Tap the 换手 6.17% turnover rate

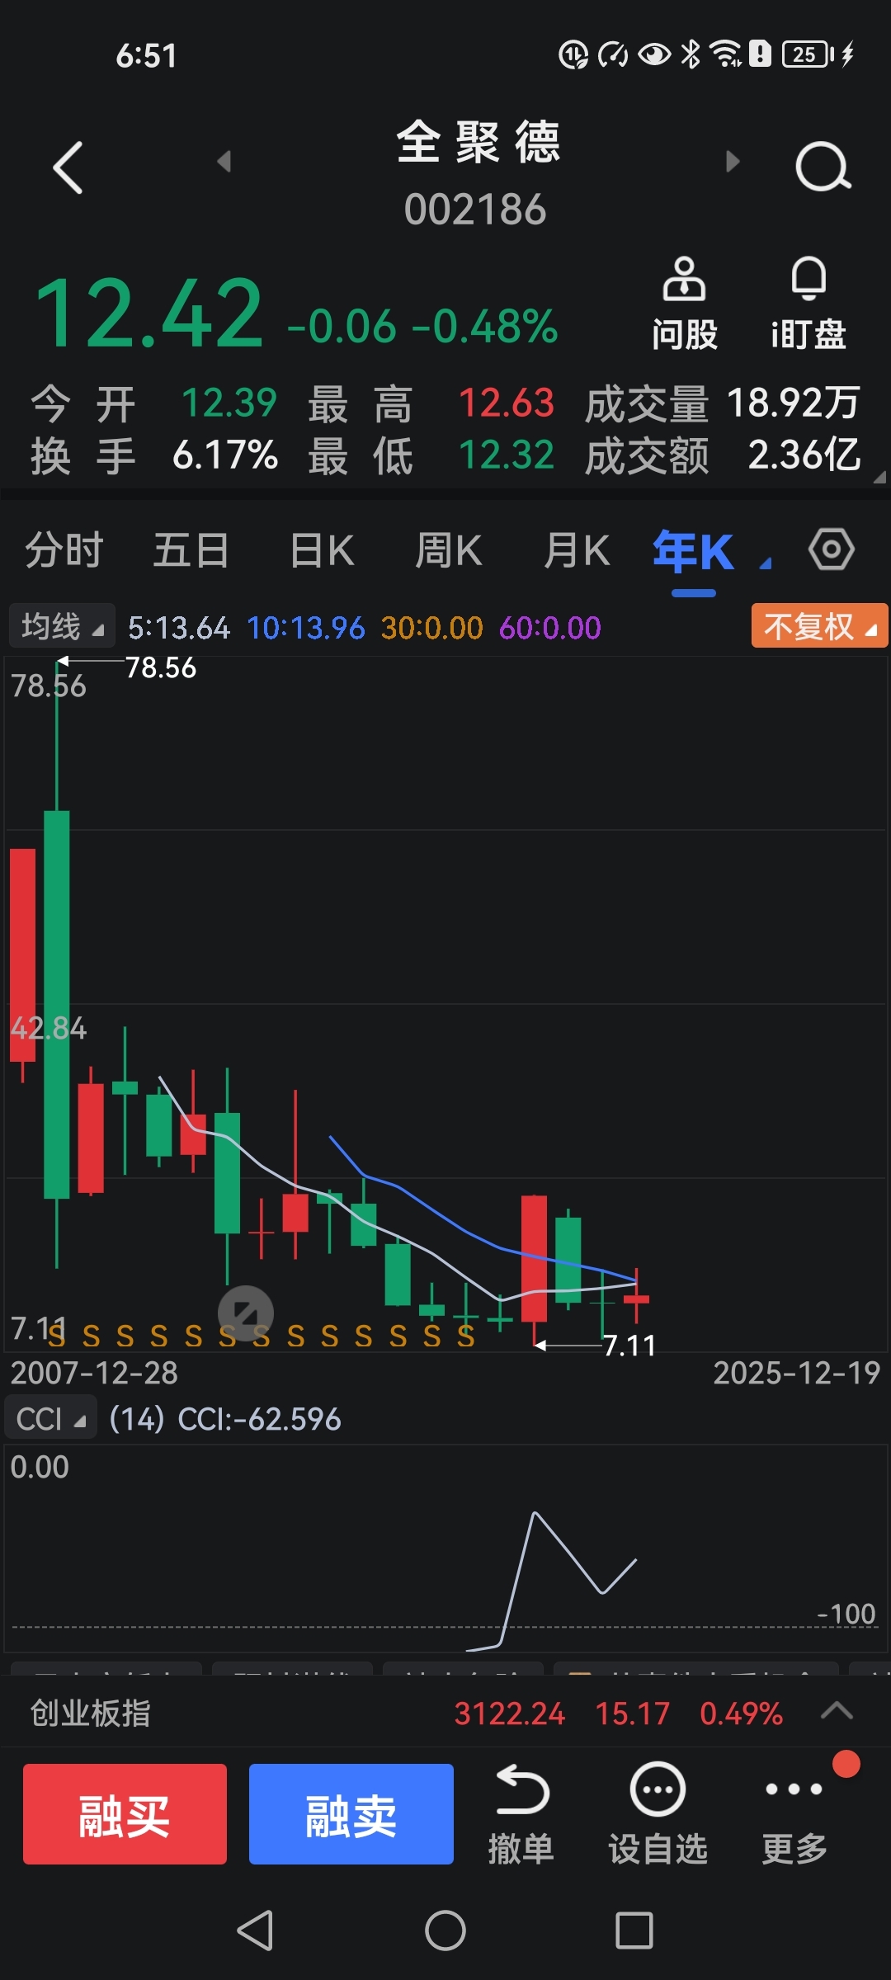tap(225, 455)
